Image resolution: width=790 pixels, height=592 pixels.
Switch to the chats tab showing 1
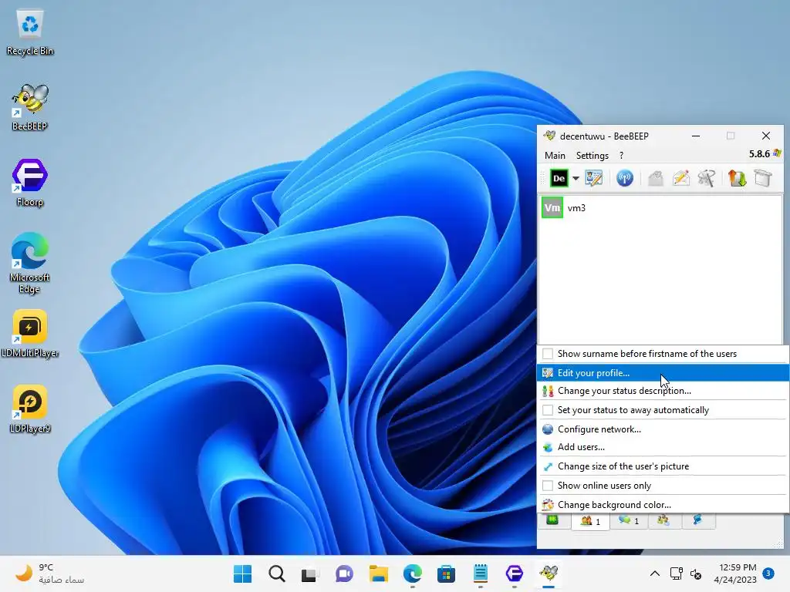pyautogui.click(x=629, y=520)
